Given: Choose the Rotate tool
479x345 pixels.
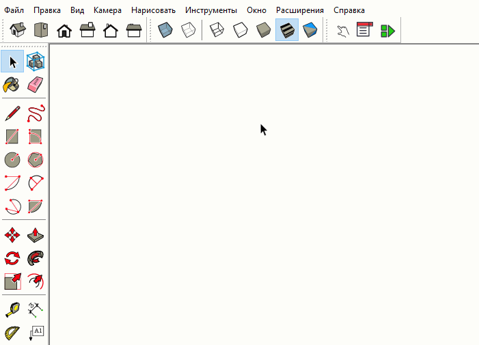Looking at the screenshot, I should pos(12,258).
